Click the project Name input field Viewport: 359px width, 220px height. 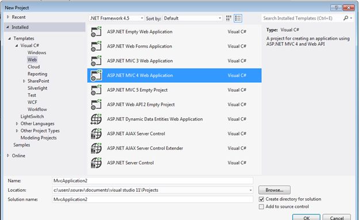tap(152, 181)
